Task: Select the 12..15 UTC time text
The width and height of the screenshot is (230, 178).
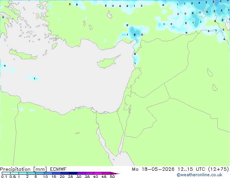Action: tap(192, 169)
